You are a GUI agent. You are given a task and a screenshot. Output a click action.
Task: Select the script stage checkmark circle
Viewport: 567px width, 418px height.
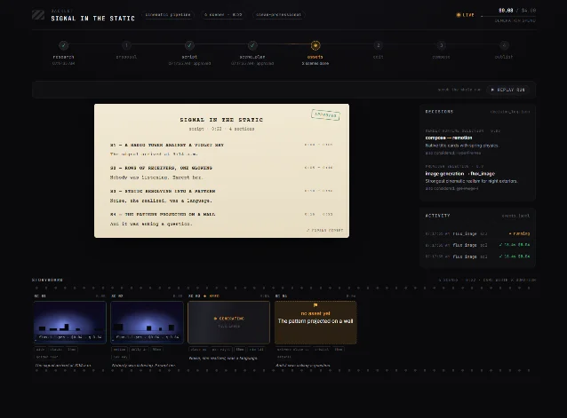189,45
